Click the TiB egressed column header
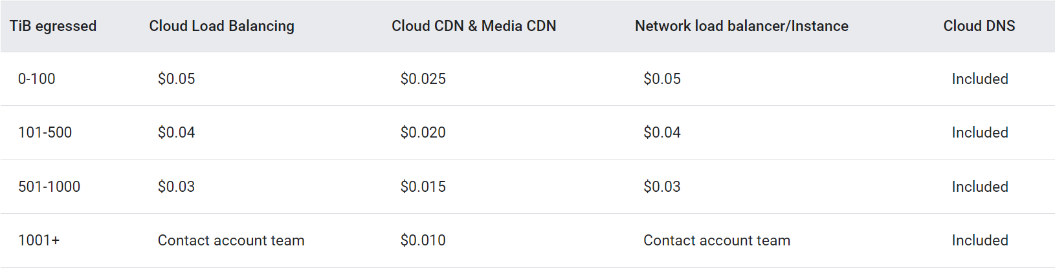This screenshot has width=1055, height=268. click(x=53, y=26)
